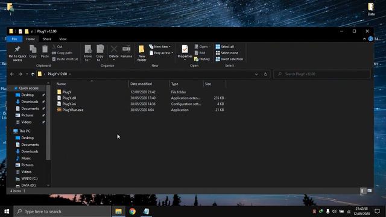Click the taskbar search box
Screen dimensions: 386x217
pyautogui.click(x=62, y=212)
